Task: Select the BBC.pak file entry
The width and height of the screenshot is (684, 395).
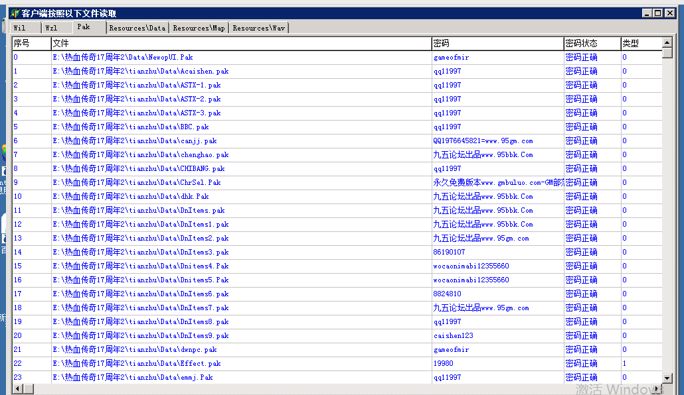Action: pos(130,127)
